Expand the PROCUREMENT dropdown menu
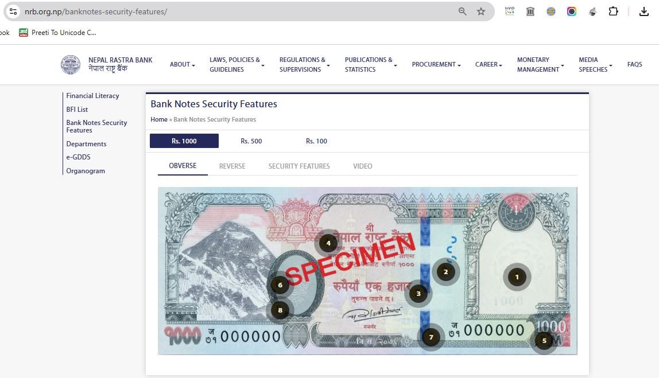Screen dimensions: 659x378 click(436, 64)
